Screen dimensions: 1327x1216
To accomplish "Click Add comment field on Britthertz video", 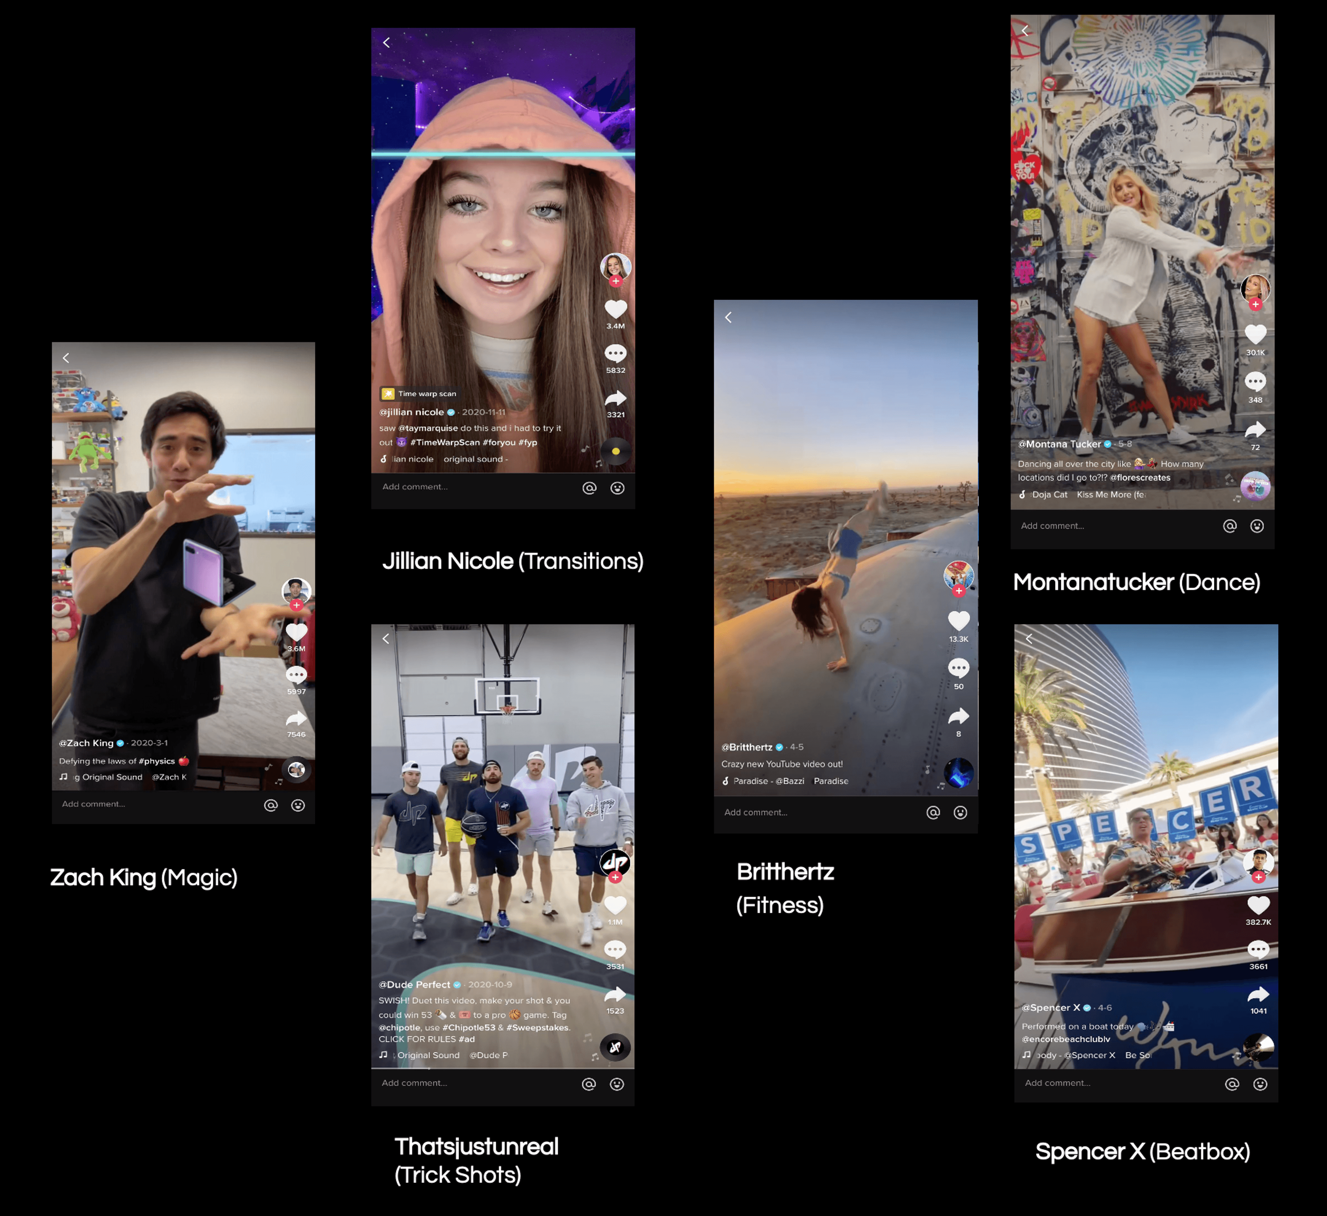I will pos(756,812).
